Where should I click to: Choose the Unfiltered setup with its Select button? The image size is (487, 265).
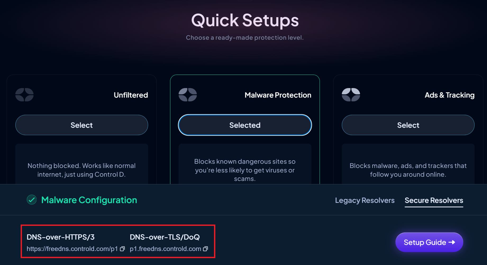pos(81,125)
